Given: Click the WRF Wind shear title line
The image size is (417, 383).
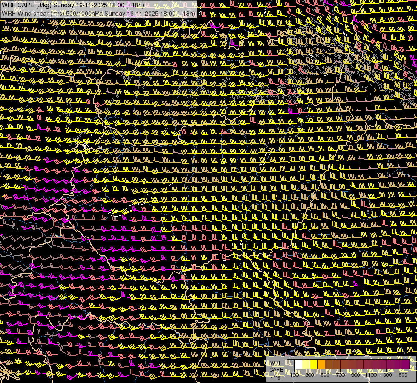Looking at the screenshot, I should coord(99,14).
